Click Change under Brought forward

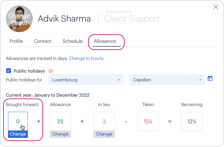18,134
